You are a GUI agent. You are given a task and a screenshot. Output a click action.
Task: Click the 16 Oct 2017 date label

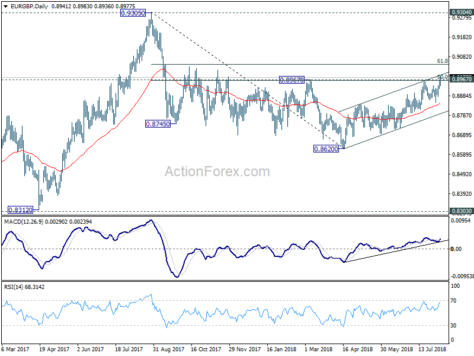206,349
